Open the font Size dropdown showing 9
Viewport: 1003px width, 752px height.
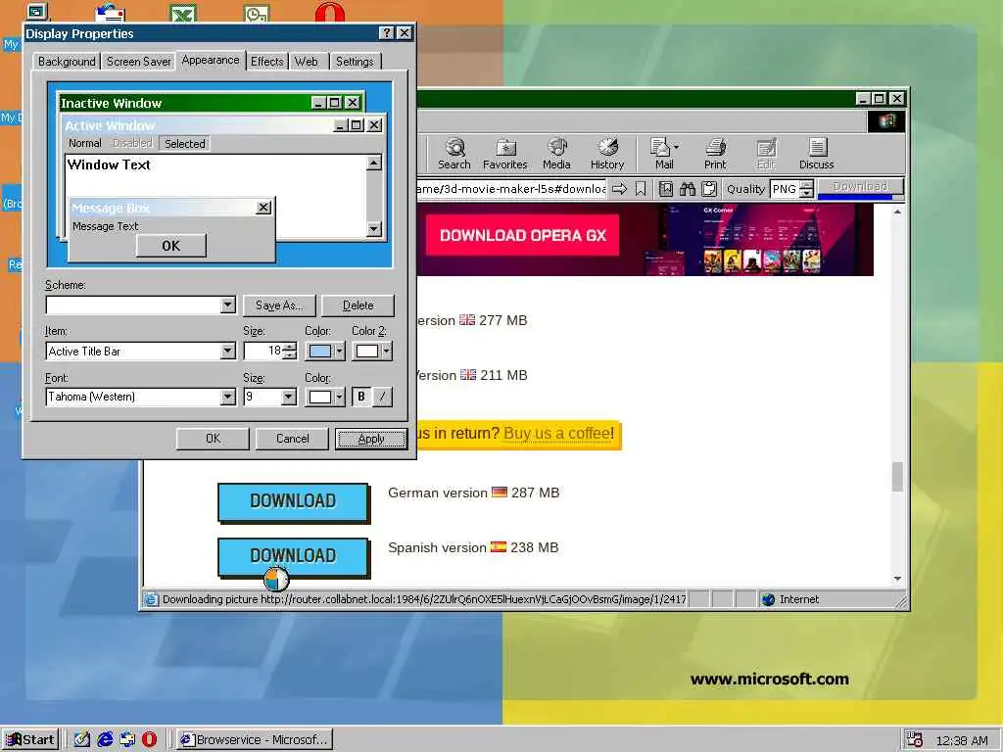289,397
